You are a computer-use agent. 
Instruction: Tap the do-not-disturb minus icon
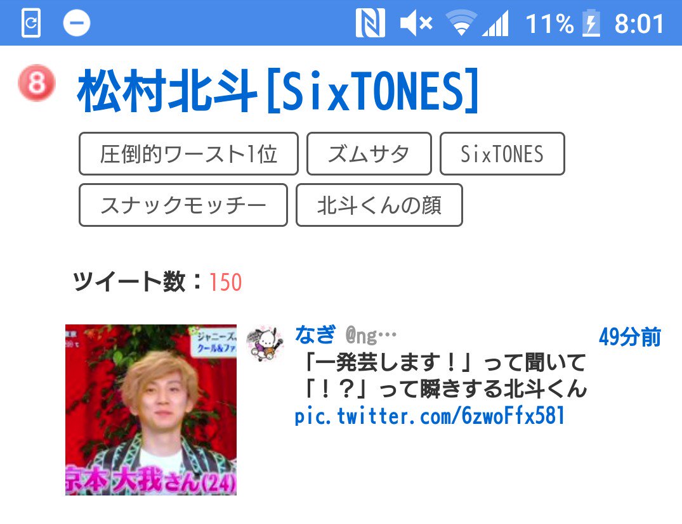[77, 23]
